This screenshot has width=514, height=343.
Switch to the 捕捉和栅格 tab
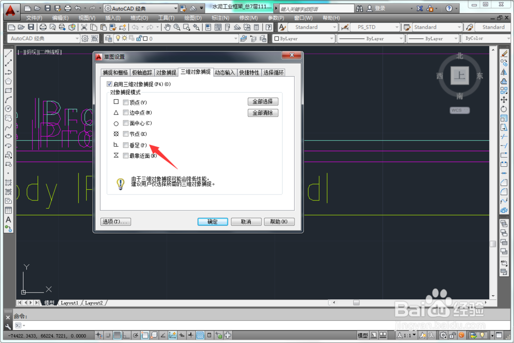115,73
